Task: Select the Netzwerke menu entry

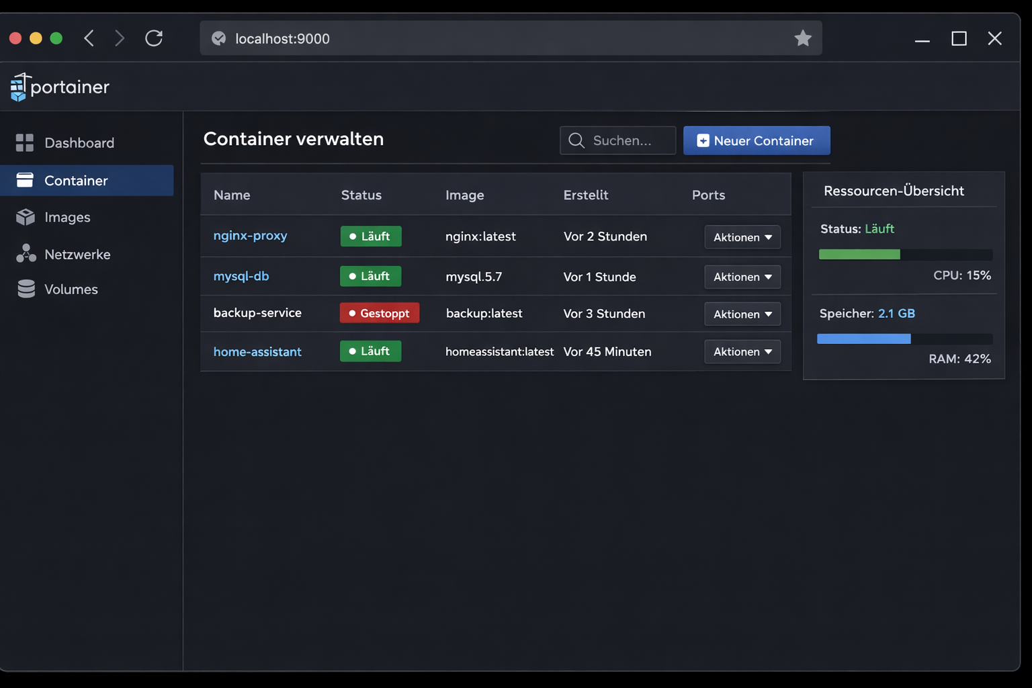Action: [77, 254]
